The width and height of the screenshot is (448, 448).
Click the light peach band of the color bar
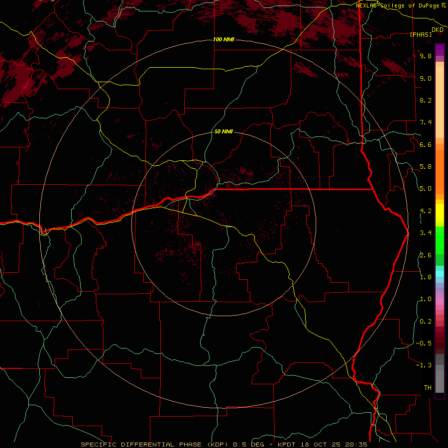440,102
